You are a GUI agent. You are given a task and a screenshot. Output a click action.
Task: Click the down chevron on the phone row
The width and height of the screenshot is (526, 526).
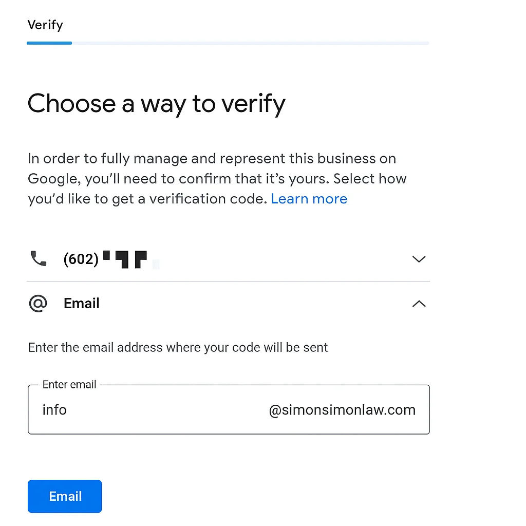419,259
